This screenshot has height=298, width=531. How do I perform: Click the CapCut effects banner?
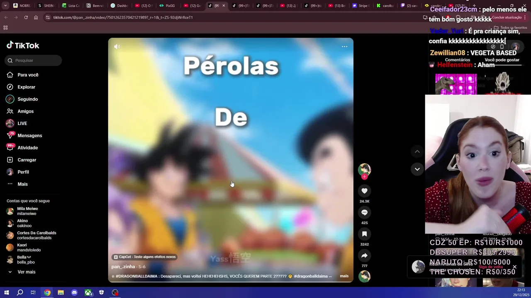point(145,257)
